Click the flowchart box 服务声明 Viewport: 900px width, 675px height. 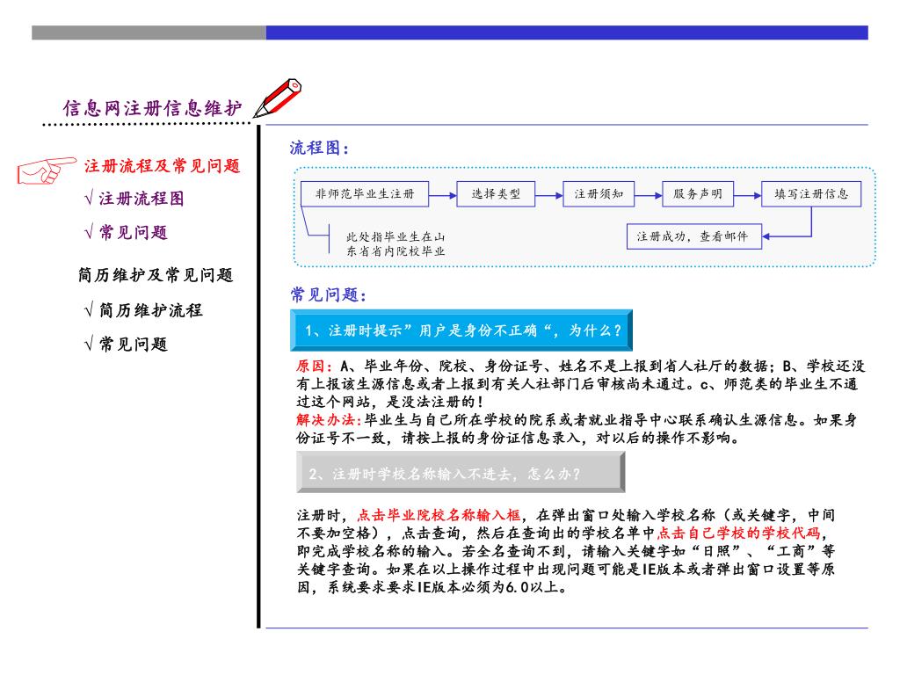pos(698,194)
